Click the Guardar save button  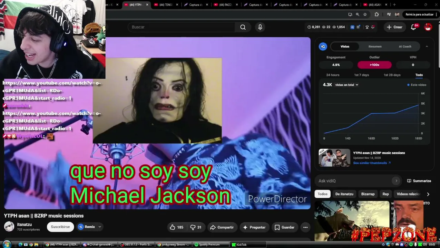(285, 227)
